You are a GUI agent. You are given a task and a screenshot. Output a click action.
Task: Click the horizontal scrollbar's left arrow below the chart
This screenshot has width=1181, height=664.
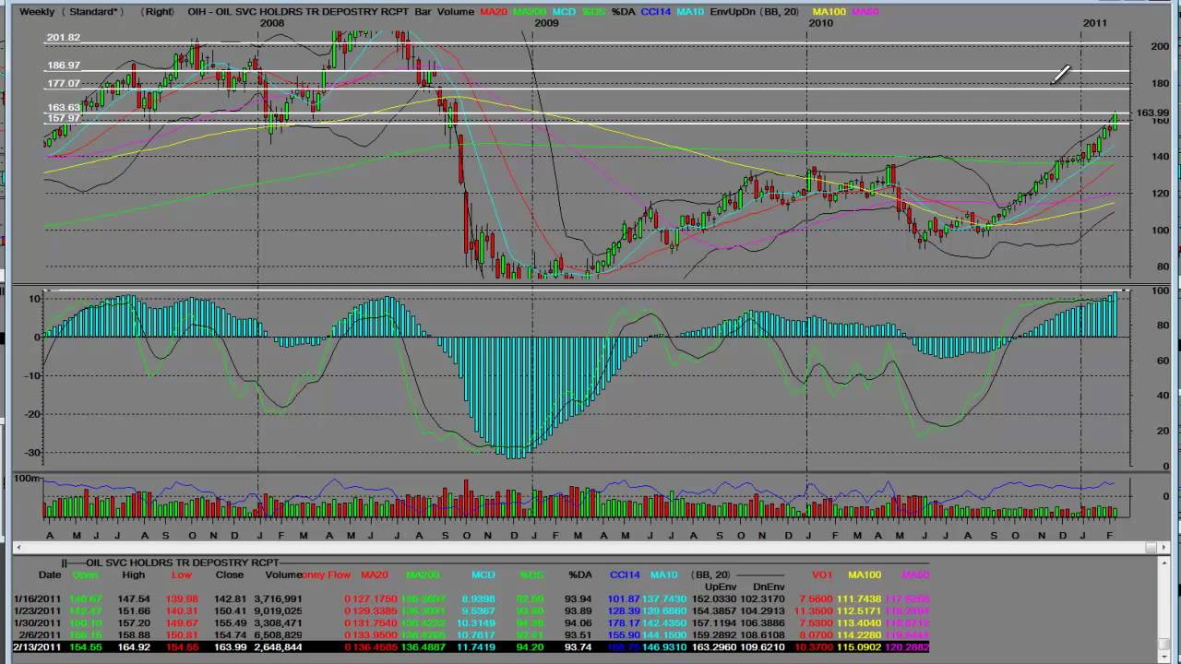(18, 548)
